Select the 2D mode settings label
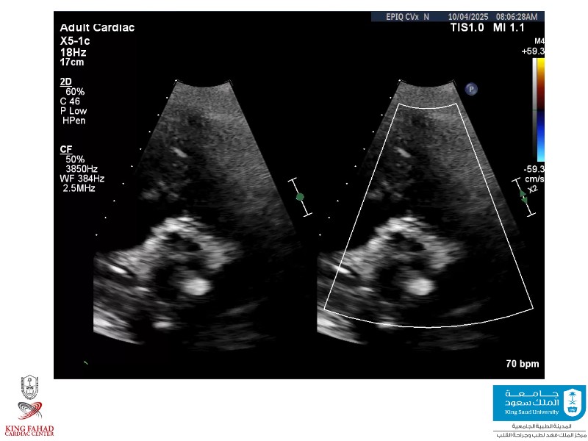The height and width of the screenshot is (441, 588). coord(66,82)
